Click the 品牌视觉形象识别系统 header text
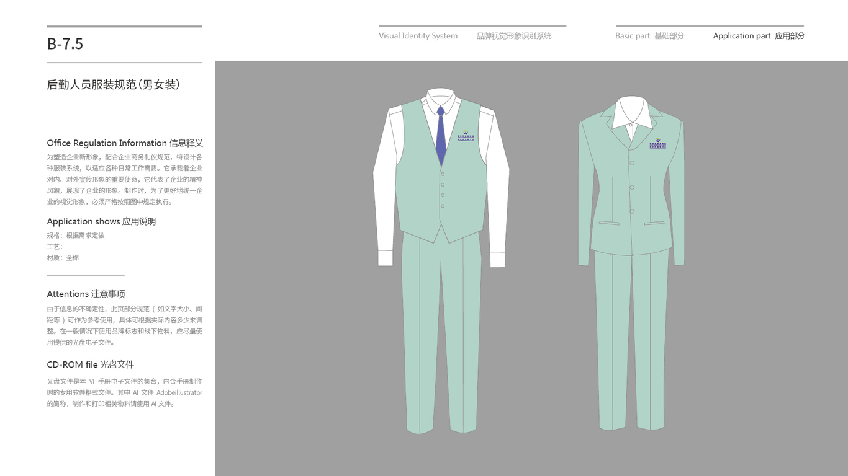 pos(514,36)
